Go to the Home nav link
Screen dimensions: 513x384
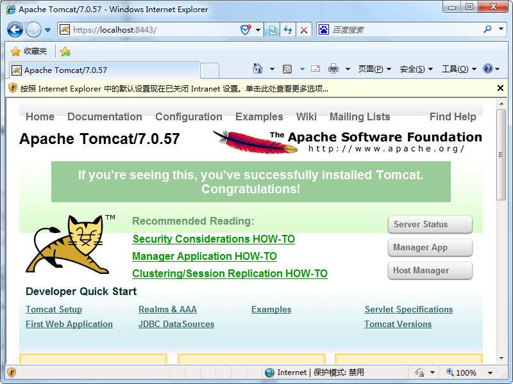click(40, 116)
